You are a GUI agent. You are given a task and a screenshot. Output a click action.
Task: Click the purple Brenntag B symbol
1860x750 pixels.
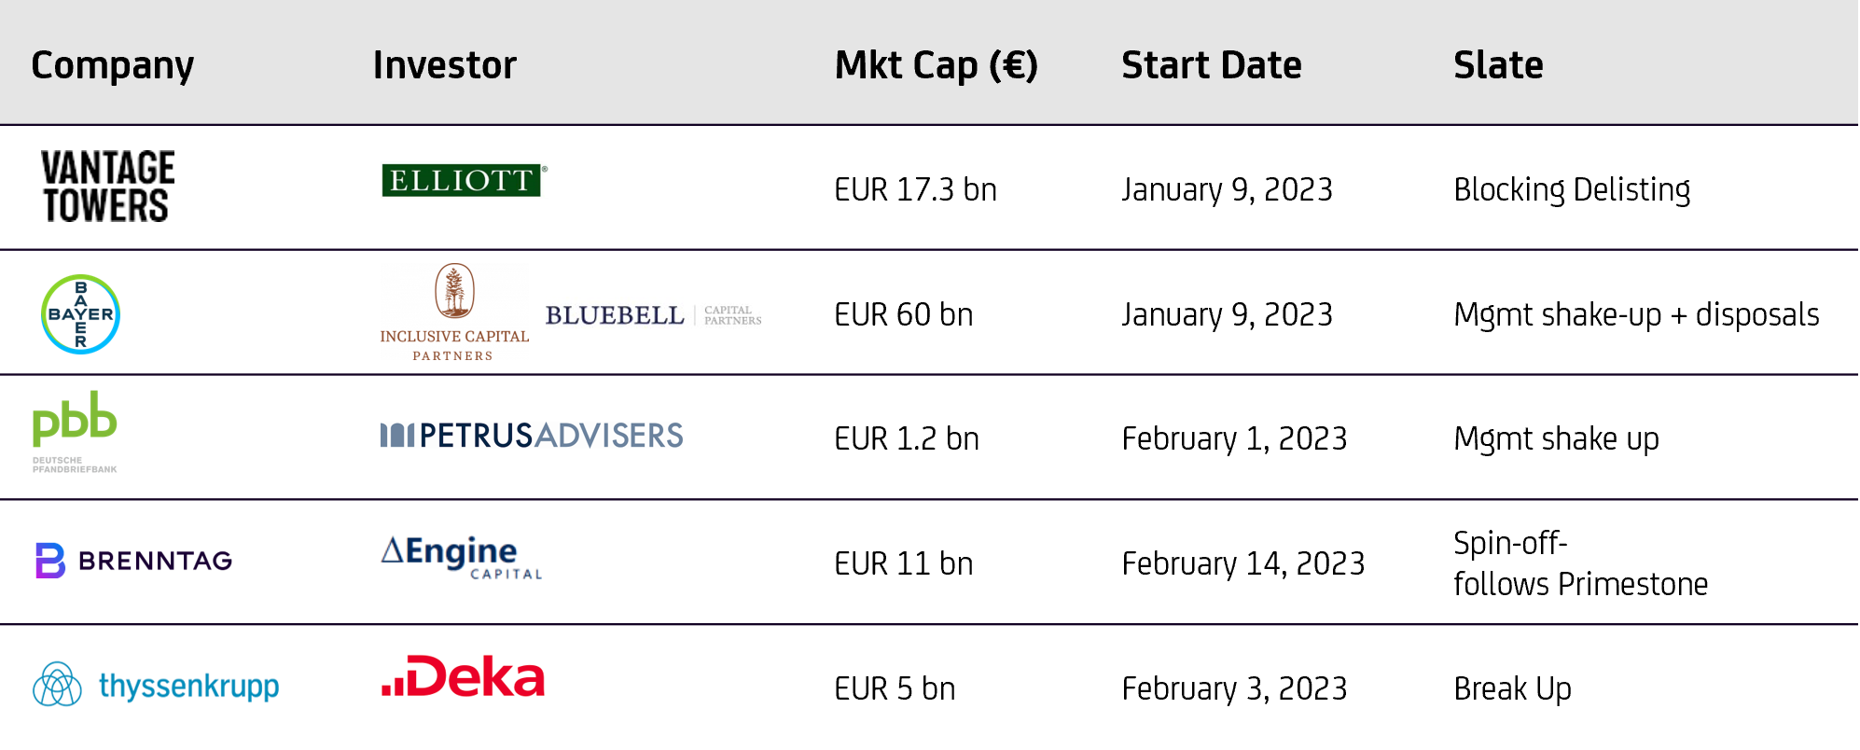click(x=50, y=560)
